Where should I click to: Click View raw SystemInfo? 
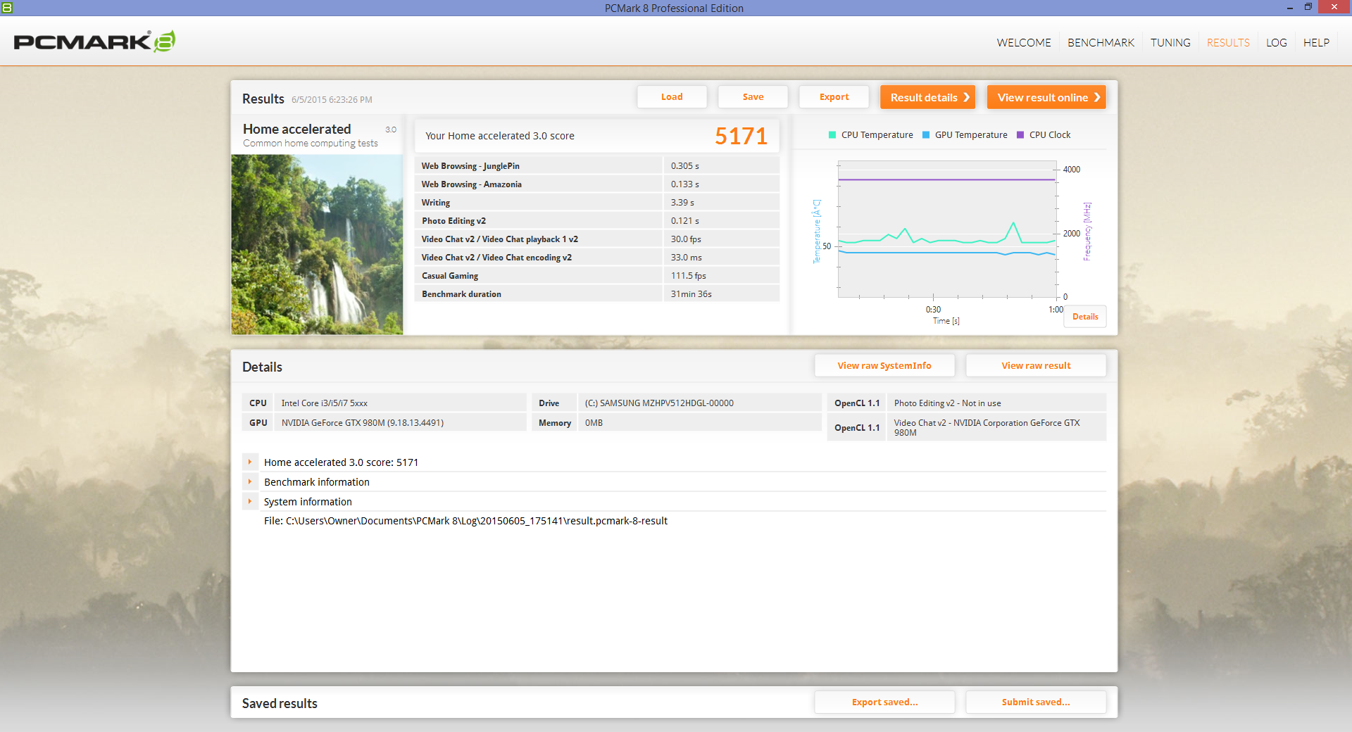[x=884, y=365]
